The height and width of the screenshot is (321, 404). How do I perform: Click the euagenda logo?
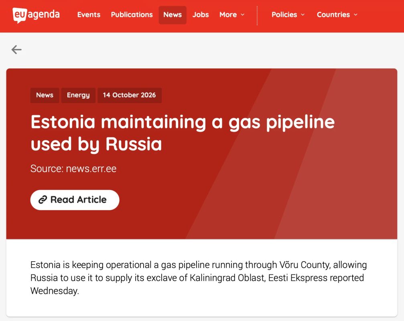click(x=36, y=15)
